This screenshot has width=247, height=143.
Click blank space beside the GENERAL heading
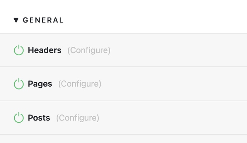154,20
